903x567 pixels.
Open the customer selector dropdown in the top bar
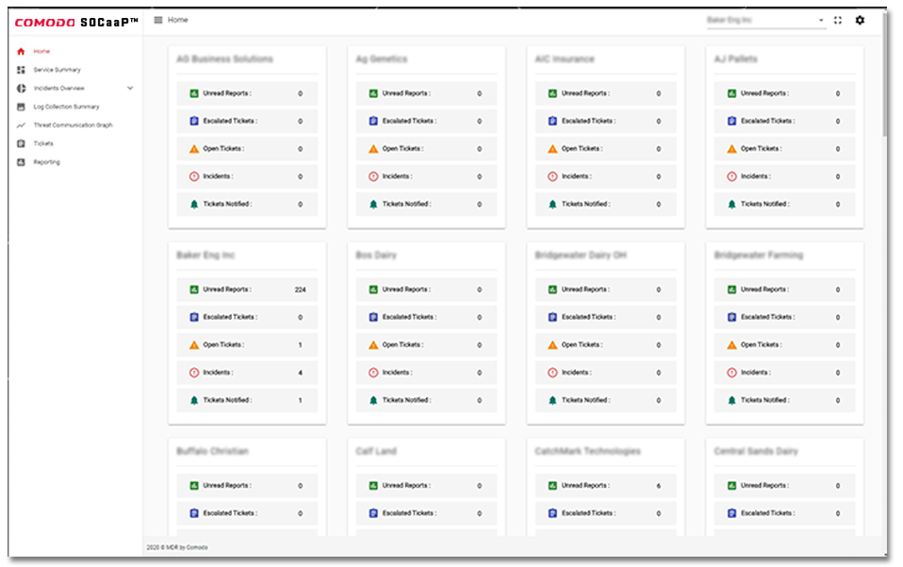pos(765,20)
